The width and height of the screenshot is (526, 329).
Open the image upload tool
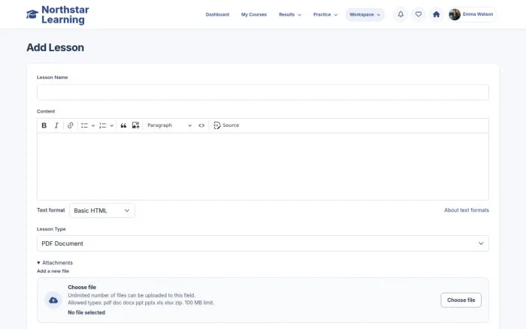click(x=135, y=125)
